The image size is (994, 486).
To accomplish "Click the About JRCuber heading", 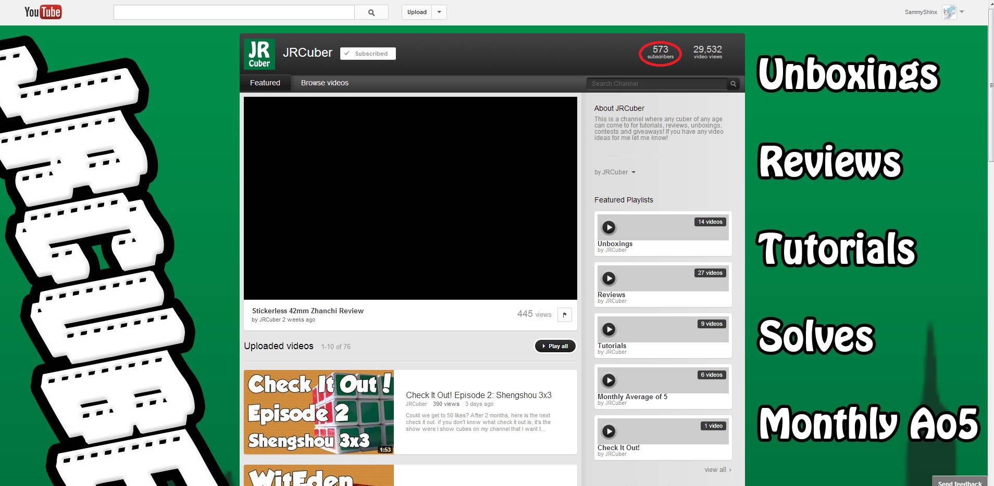I will pyautogui.click(x=619, y=108).
